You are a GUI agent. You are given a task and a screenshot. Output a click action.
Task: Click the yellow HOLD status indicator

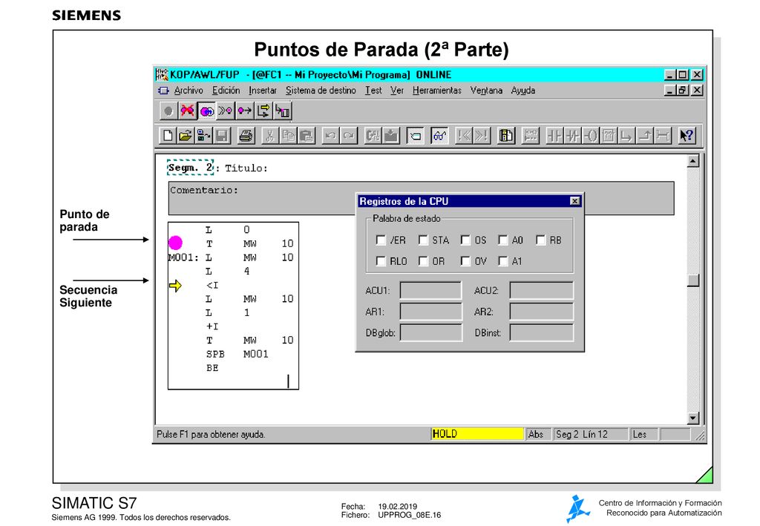coord(477,434)
